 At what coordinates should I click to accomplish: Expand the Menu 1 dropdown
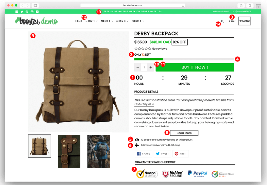coord(92,21)
